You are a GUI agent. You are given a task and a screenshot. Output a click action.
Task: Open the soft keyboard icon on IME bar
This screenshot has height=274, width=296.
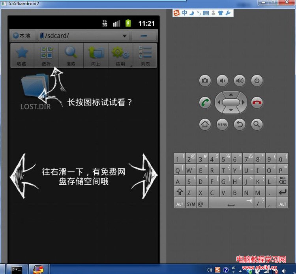(x=206, y=13)
